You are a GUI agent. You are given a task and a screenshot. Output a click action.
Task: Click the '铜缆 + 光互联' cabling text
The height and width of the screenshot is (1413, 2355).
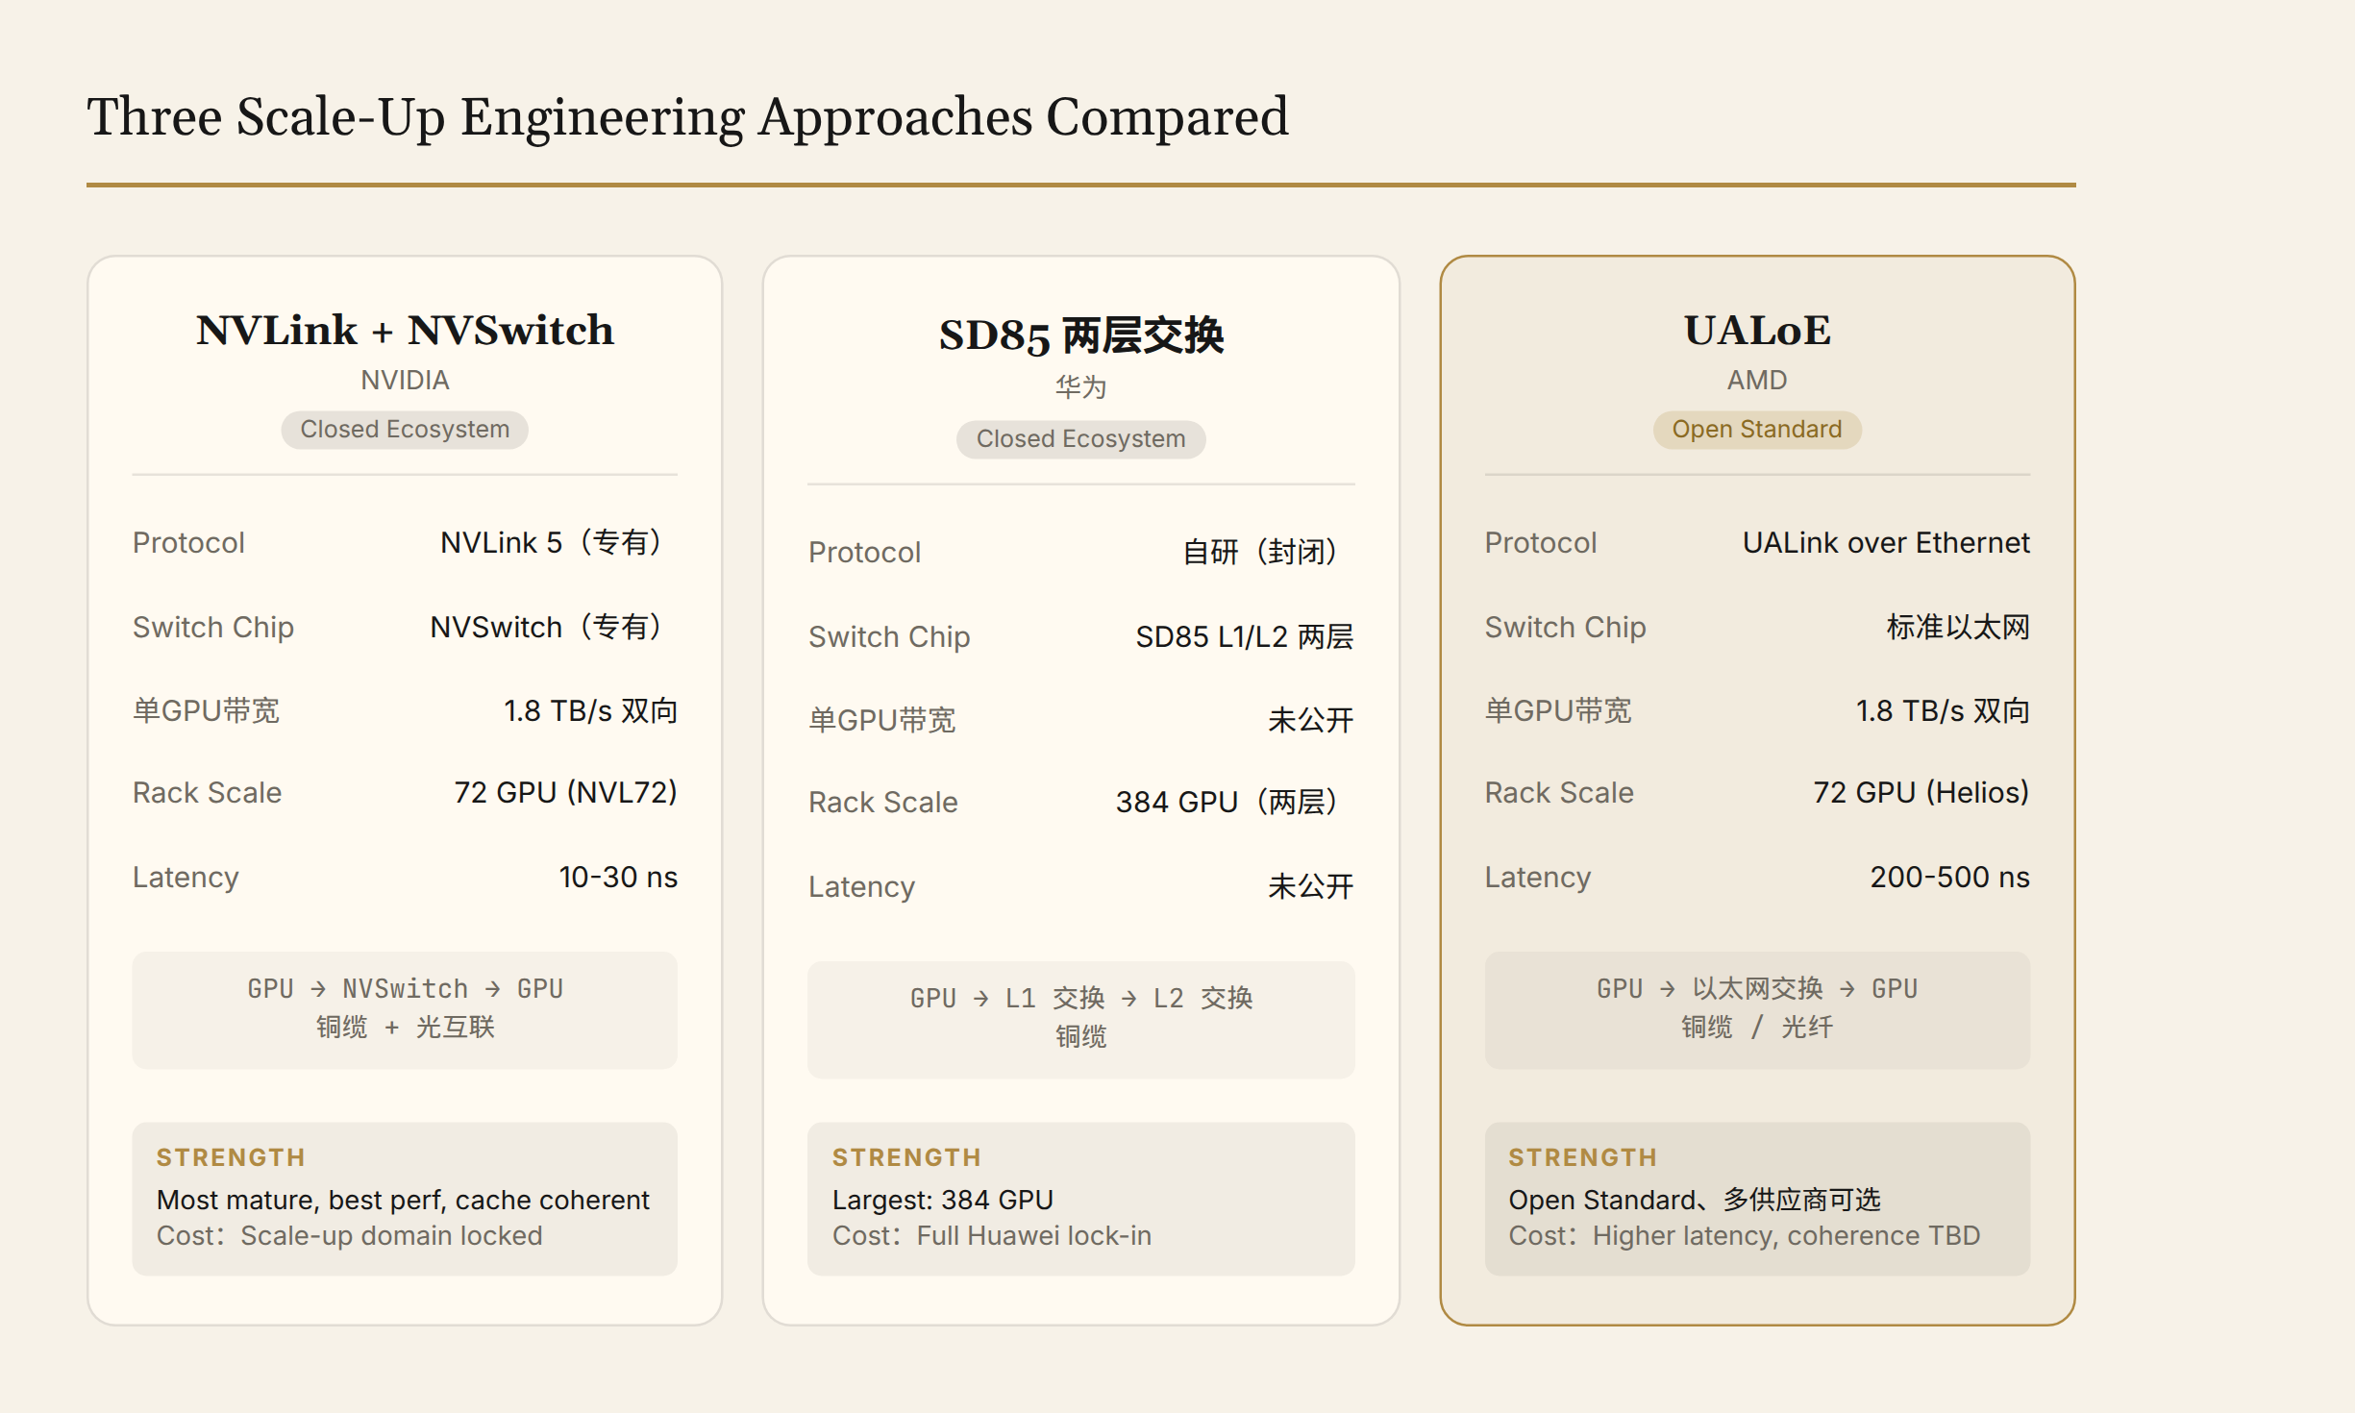[405, 1028]
